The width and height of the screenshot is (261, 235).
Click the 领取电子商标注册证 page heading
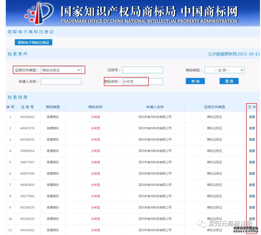31,32
